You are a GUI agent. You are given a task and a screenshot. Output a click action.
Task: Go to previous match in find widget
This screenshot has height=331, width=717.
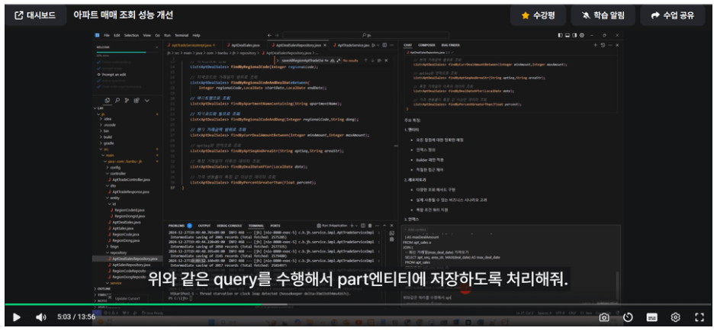[365, 60]
